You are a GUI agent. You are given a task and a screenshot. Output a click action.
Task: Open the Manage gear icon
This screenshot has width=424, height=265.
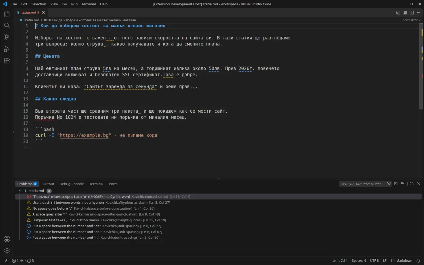coord(7,251)
